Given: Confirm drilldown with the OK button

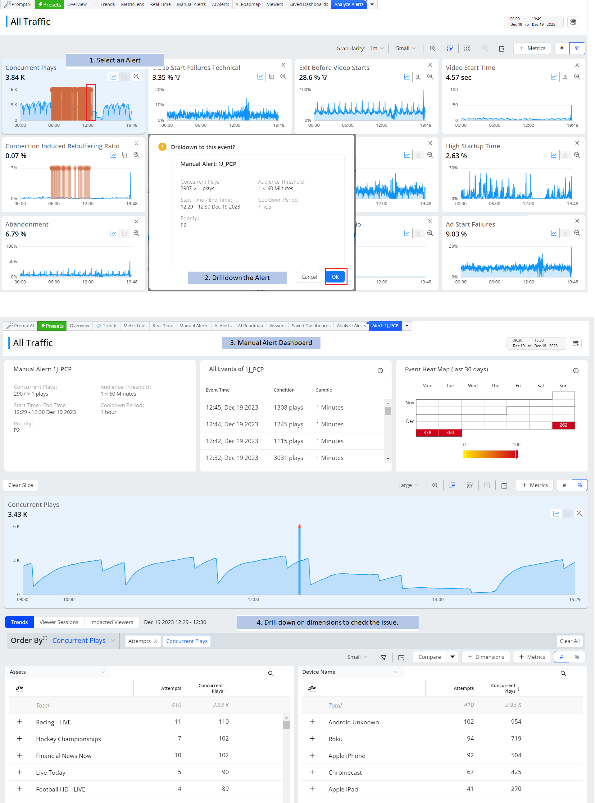Looking at the screenshot, I should pyautogui.click(x=335, y=277).
